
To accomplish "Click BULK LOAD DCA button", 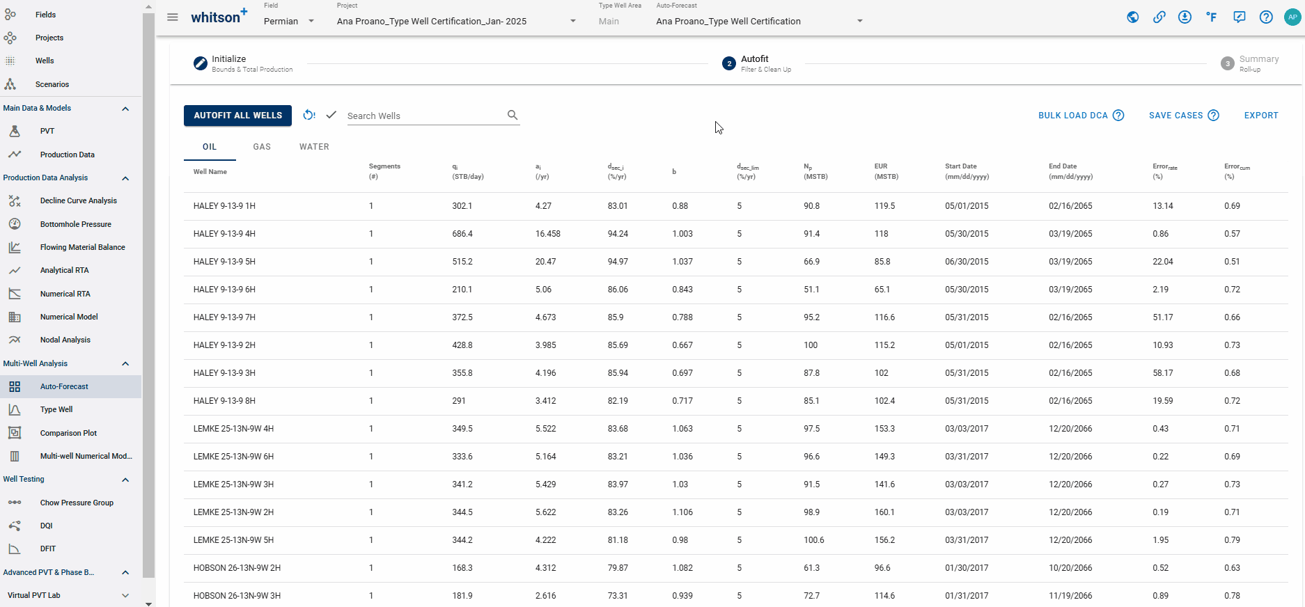I will click(1072, 116).
